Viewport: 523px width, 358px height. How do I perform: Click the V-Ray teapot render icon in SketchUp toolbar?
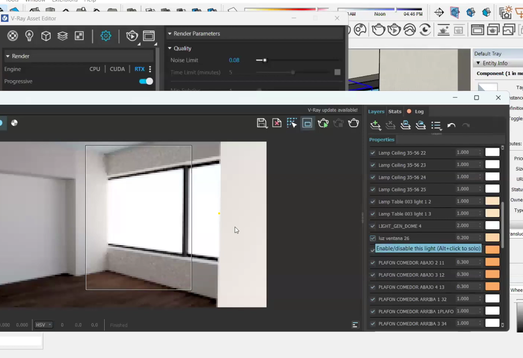click(x=378, y=30)
